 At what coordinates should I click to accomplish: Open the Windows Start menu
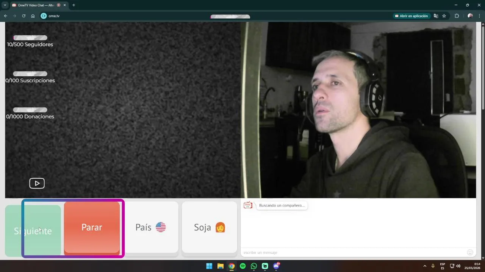click(x=209, y=266)
